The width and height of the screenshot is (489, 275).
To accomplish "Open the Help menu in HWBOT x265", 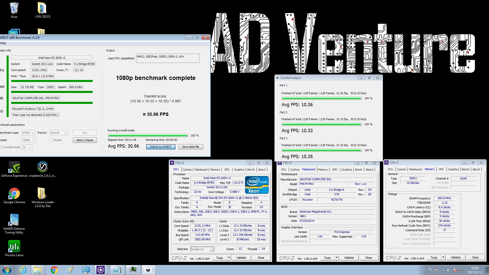I will click(3, 43).
